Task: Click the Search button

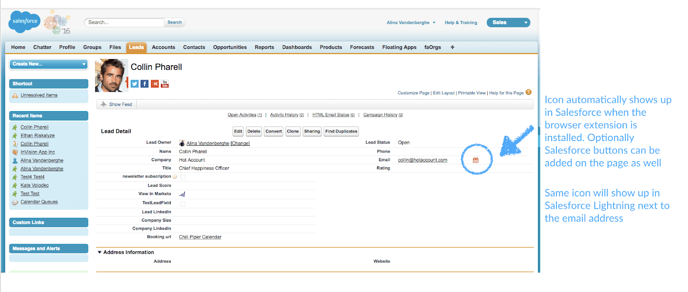Action: tap(175, 22)
